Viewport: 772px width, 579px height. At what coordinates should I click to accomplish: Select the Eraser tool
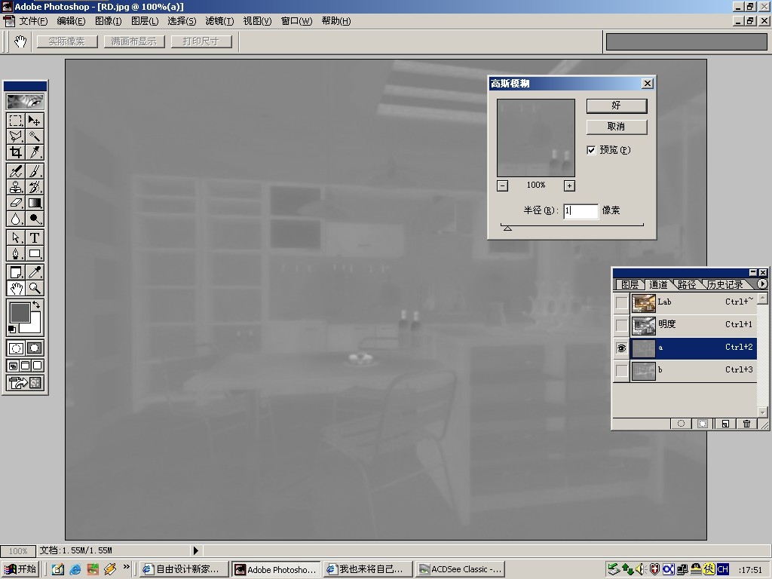click(16, 203)
